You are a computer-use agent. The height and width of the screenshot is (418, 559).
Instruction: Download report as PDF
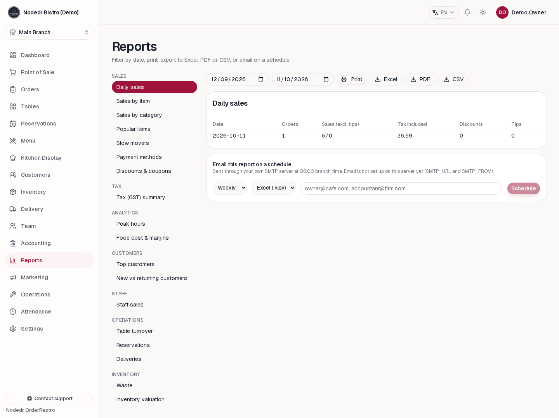click(420, 79)
